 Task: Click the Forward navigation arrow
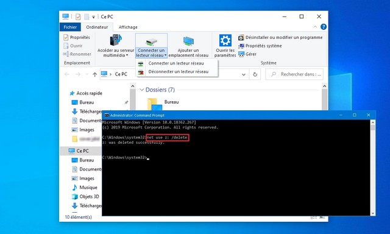78,74
